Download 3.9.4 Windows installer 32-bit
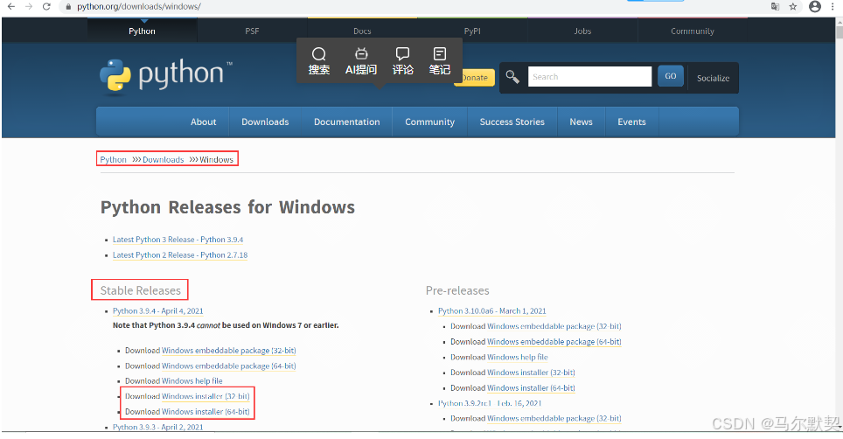The image size is (843, 439). pyautogui.click(x=206, y=396)
